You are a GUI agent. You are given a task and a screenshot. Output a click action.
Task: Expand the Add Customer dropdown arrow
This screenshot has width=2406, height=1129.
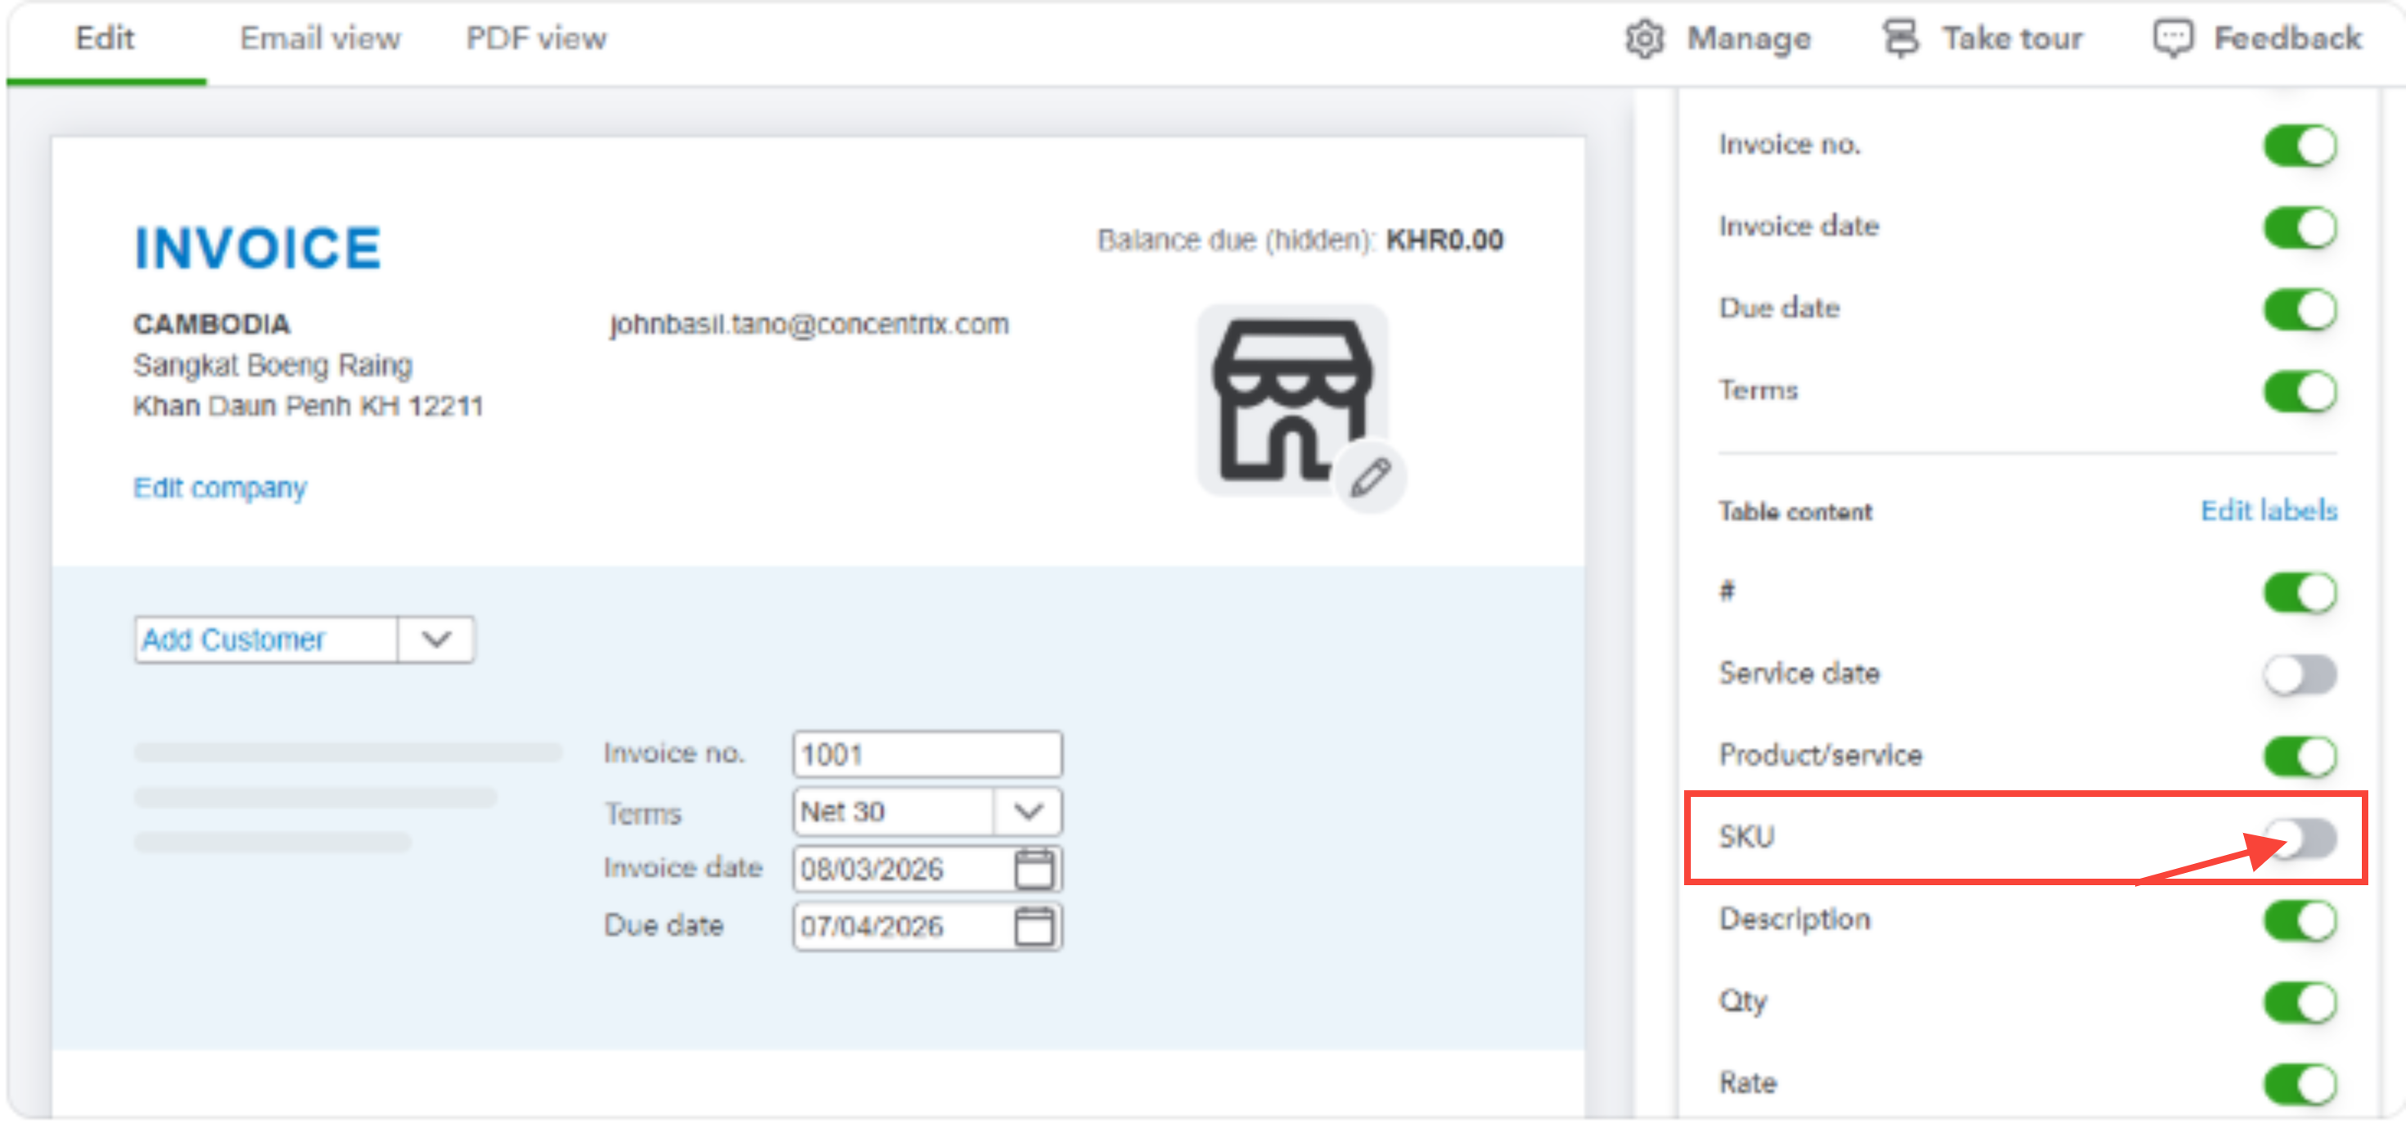coord(436,640)
